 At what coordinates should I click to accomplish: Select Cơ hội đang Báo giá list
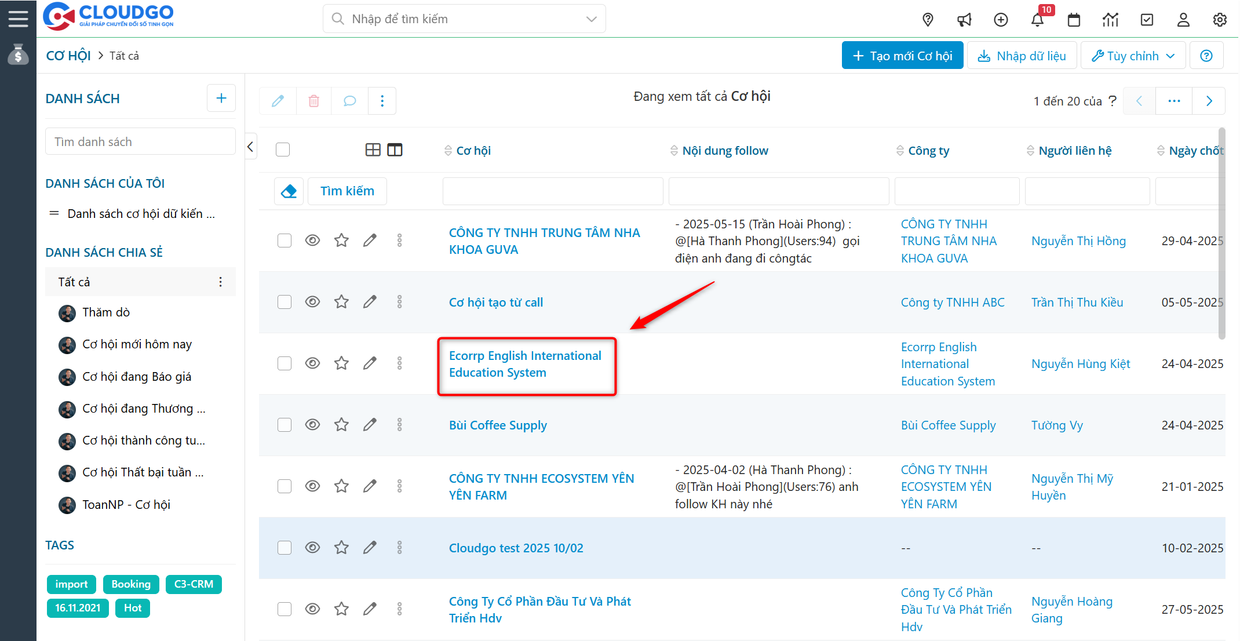pos(137,377)
